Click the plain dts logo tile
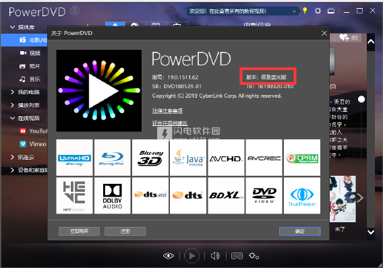 click(x=188, y=195)
